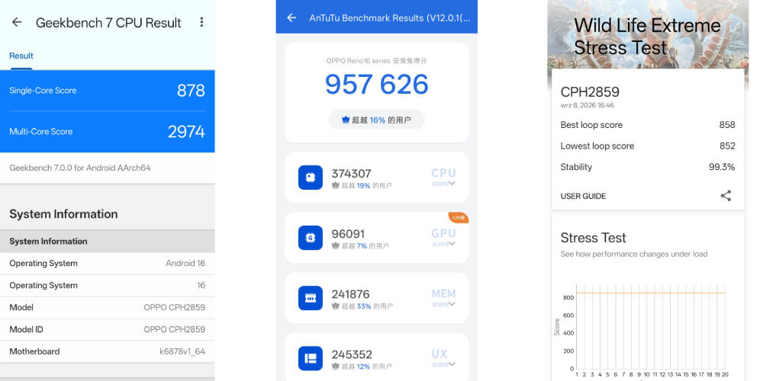Tap the AnTuTu CPU chip icon
The width and height of the screenshot is (763, 381).
coord(311,178)
